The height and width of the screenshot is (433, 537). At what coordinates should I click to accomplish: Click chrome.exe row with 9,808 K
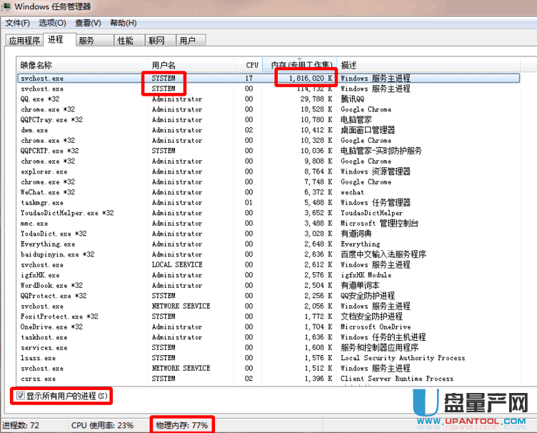268,161
